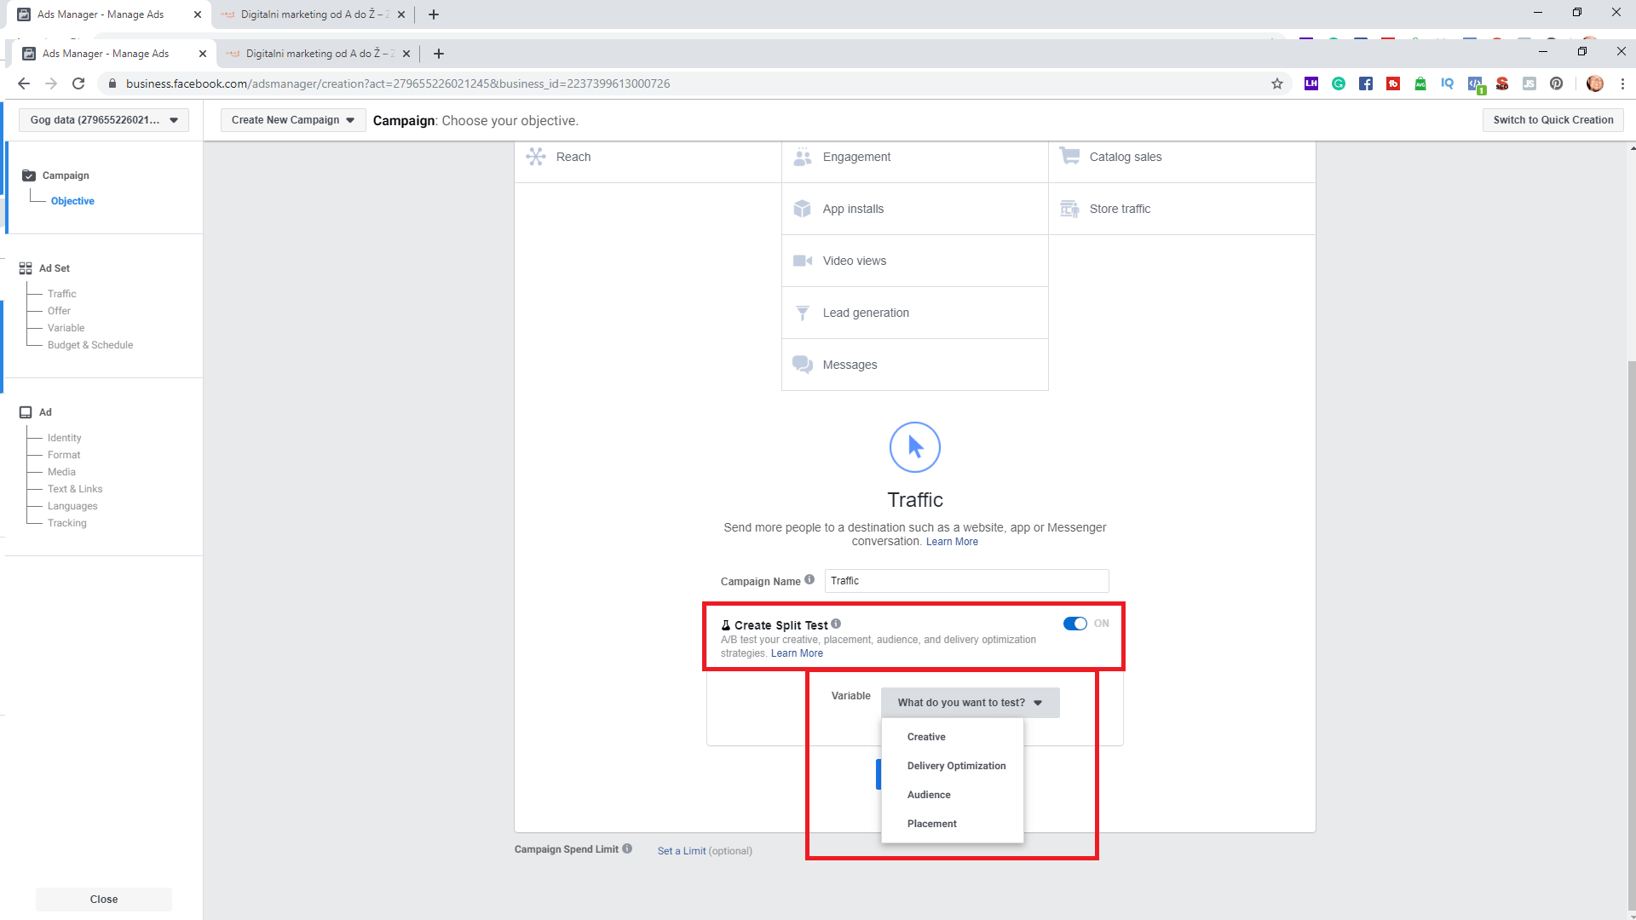Screen dimensions: 1636x920
Task: Click the Catalog sales cart icon
Action: coord(1069,156)
